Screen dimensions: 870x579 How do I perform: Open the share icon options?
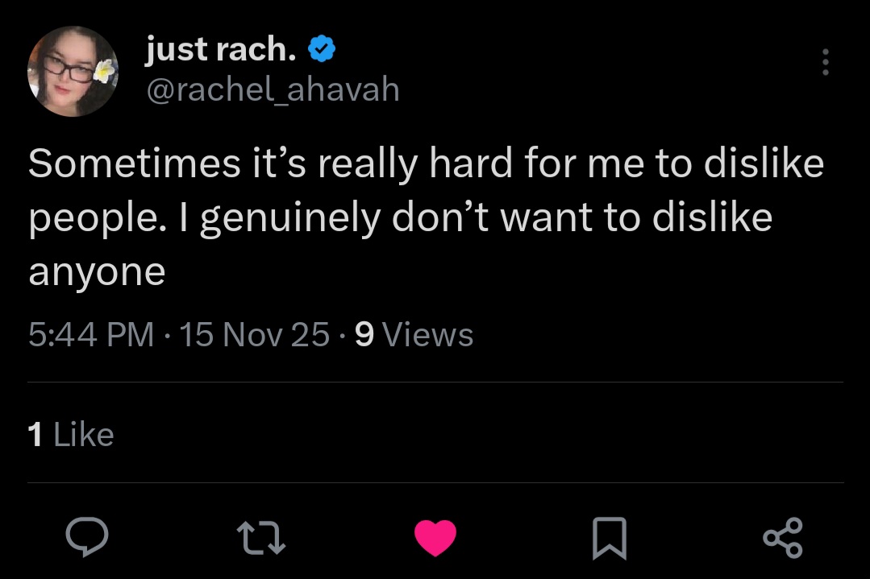pos(782,539)
